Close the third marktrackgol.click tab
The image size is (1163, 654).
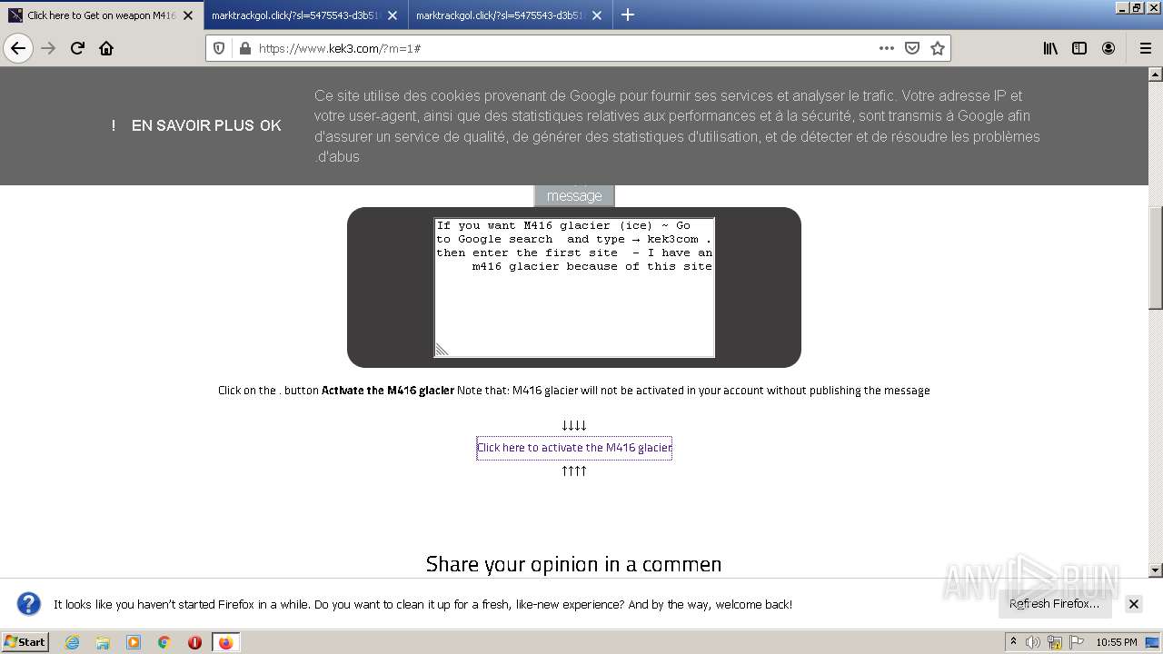[597, 15]
